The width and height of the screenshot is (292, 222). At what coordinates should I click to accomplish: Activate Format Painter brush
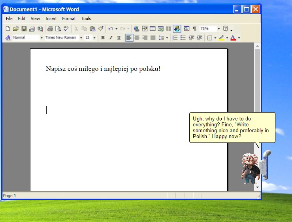[x=101, y=29]
